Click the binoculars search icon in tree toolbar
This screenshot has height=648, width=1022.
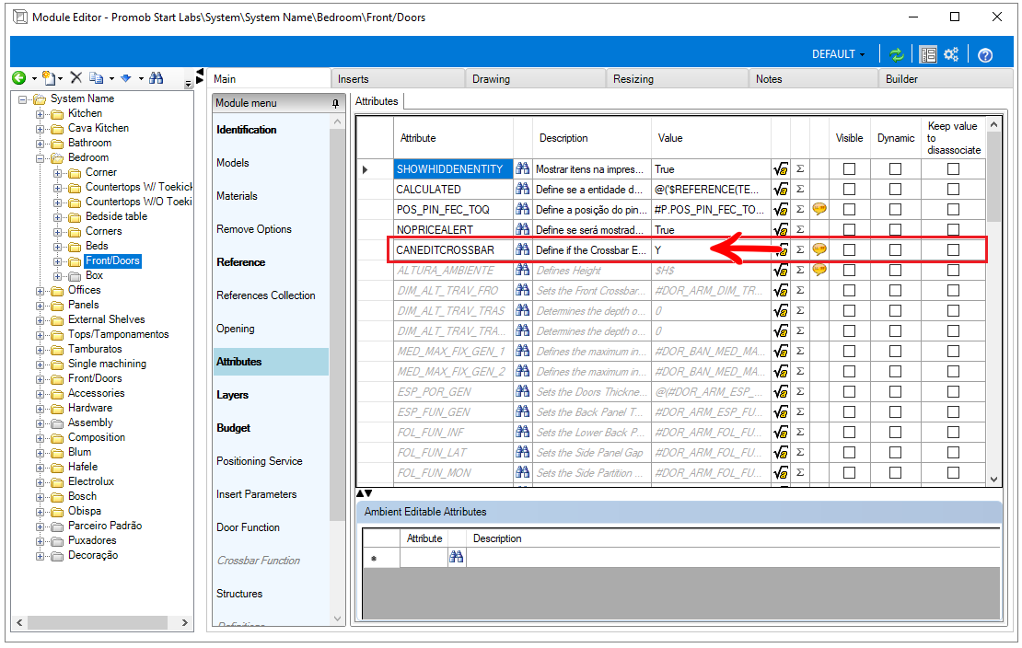(156, 77)
